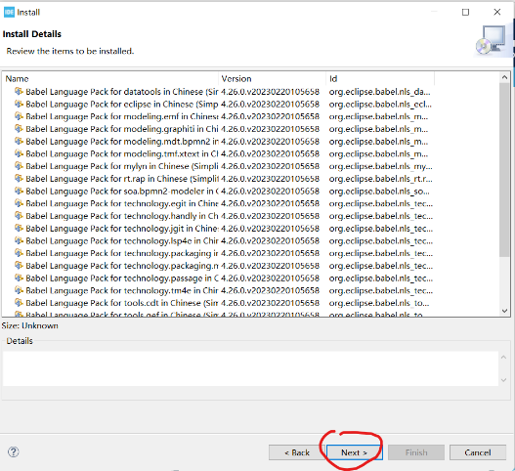Click the Details box down arrow
515x471 pixels.
tap(503, 380)
